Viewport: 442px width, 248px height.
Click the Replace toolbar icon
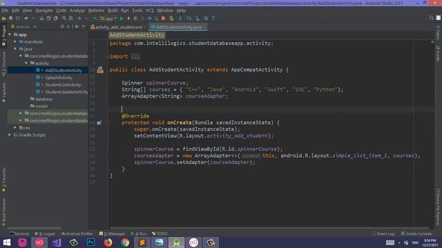[x=71, y=19]
